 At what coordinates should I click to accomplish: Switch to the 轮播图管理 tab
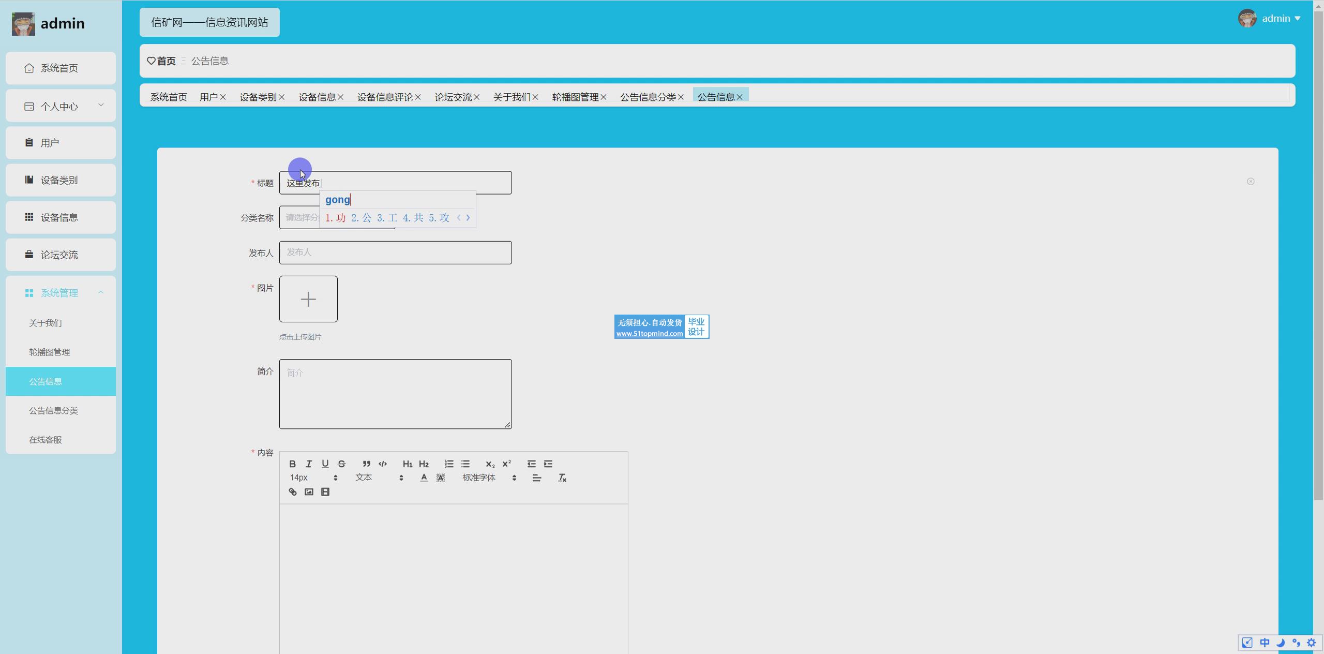click(575, 97)
